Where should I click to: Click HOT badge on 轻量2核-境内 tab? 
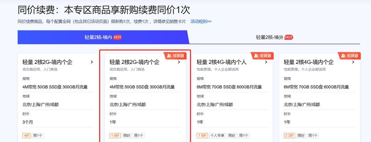118,37
